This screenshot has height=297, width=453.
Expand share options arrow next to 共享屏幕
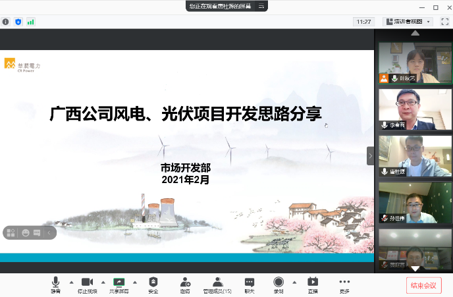(135, 283)
